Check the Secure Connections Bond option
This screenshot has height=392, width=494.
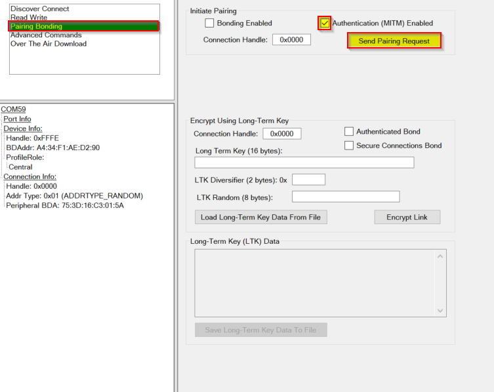(349, 146)
